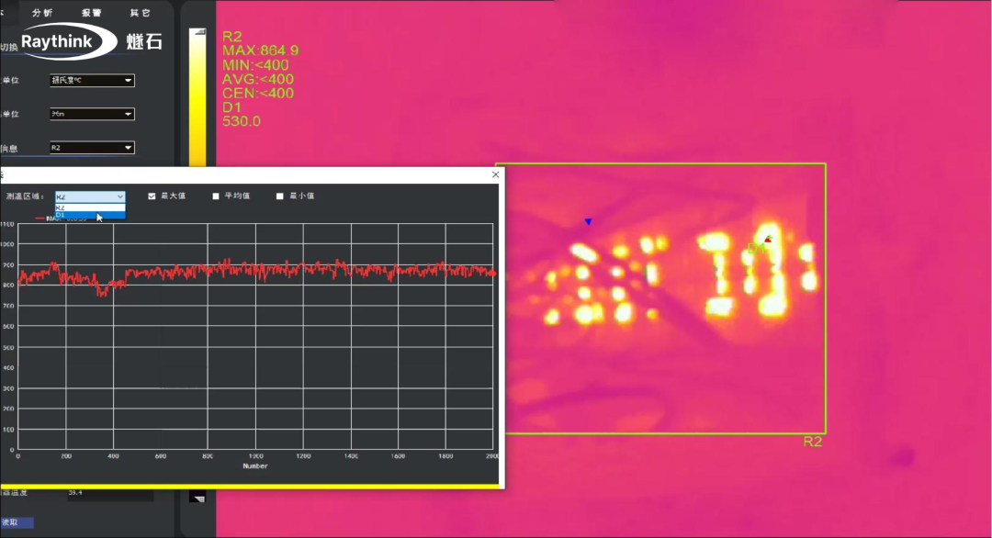The image size is (992, 538).
Task: Tick the 最小值 checkbox
Action: [x=279, y=196]
